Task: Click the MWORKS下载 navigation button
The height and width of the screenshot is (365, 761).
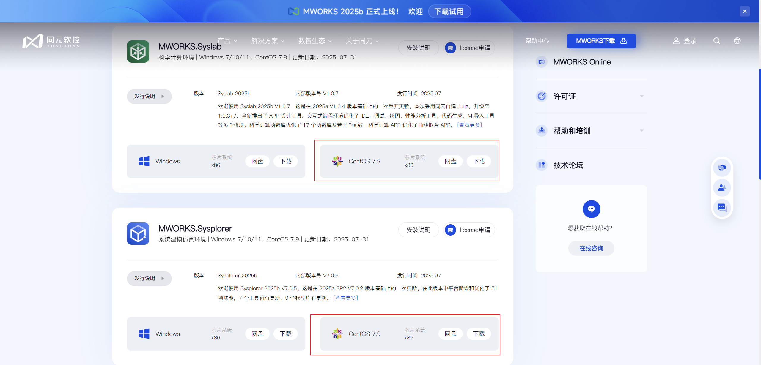Action: pos(601,41)
